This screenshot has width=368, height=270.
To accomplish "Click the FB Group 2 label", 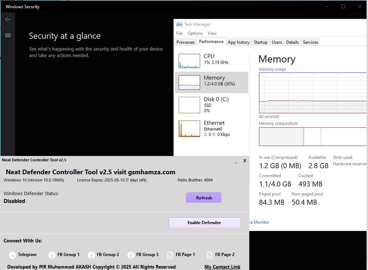I will pos(108,255).
